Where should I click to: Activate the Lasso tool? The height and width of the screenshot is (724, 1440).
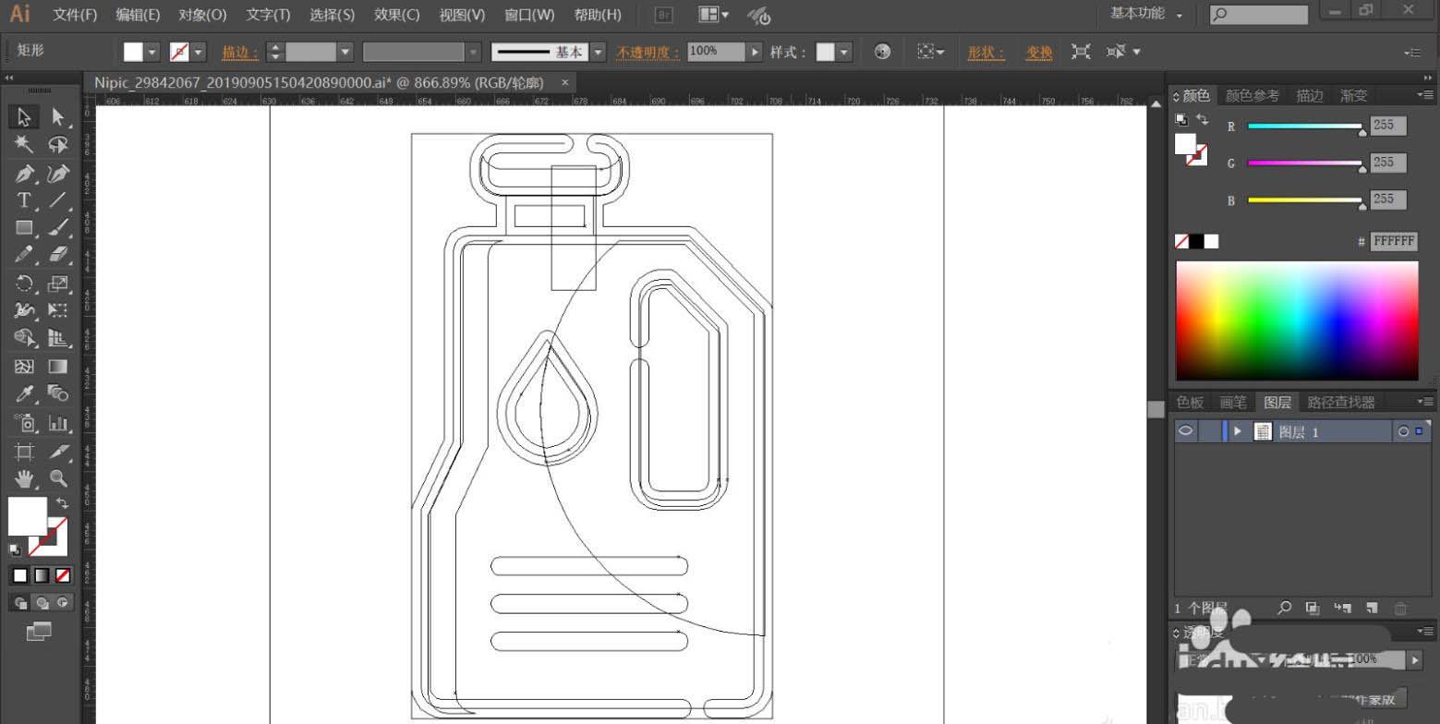[x=58, y=145]
